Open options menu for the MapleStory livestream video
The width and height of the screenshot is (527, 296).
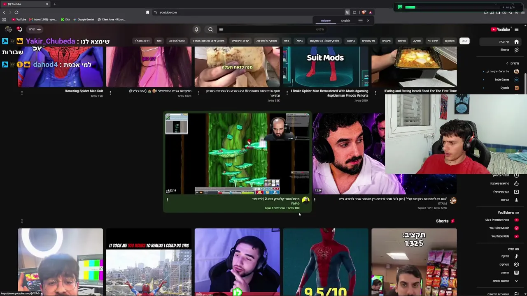[x=167, y=200]
